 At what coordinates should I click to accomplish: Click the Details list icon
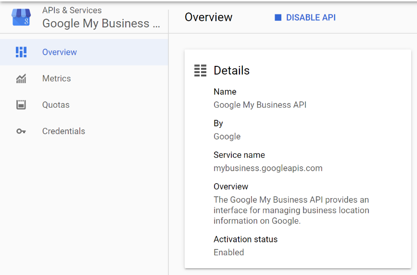(200, 71)
